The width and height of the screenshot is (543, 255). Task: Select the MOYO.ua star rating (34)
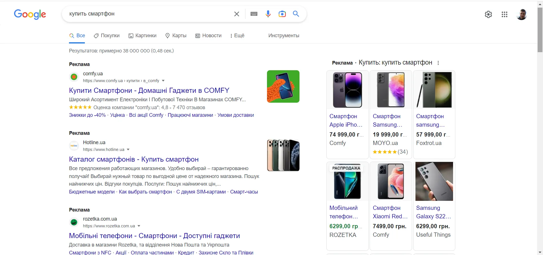[x=390, y=152]
